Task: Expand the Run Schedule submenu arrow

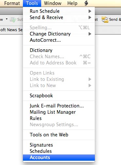Action: [x=90, y=11]
